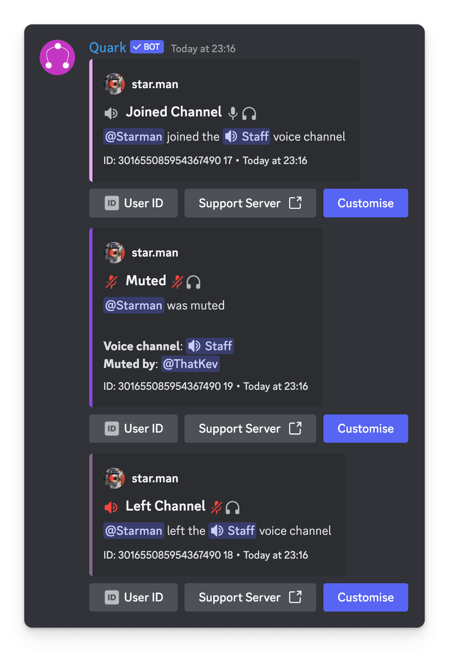The height and width of the screenshot is (652, 449).
Task: Open the @Starman mention in the muted message
Action: (x=133, y=305)
